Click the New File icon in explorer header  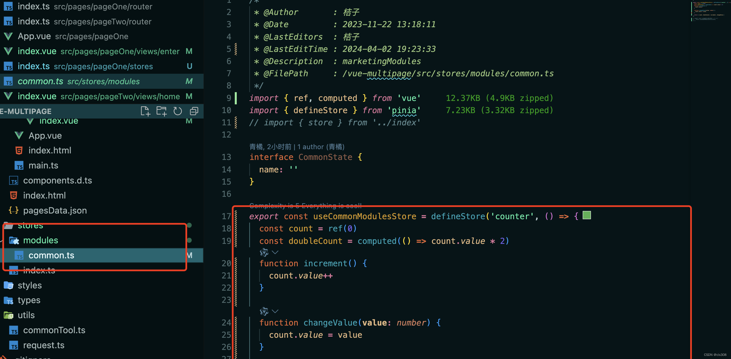click(x=145, y=111)
